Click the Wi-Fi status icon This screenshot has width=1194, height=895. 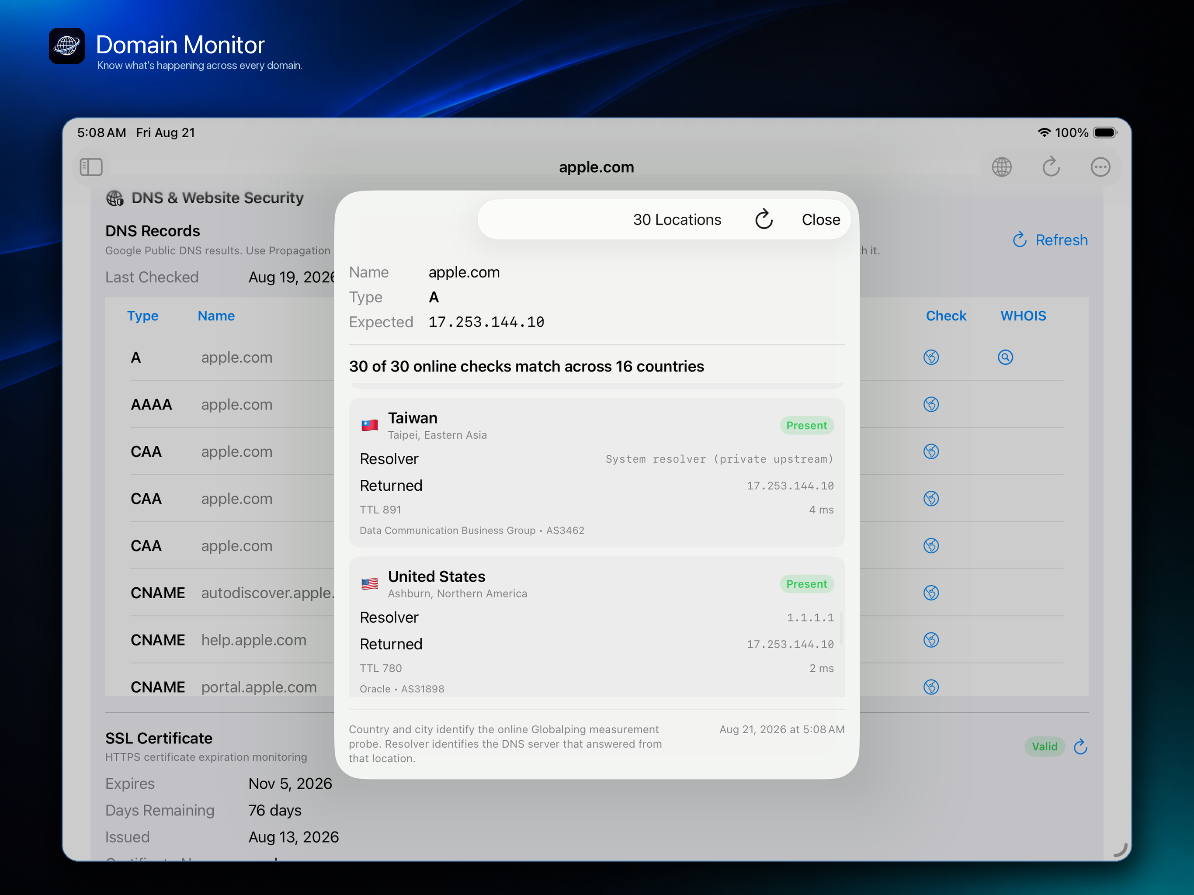(x=1044, y=133)
